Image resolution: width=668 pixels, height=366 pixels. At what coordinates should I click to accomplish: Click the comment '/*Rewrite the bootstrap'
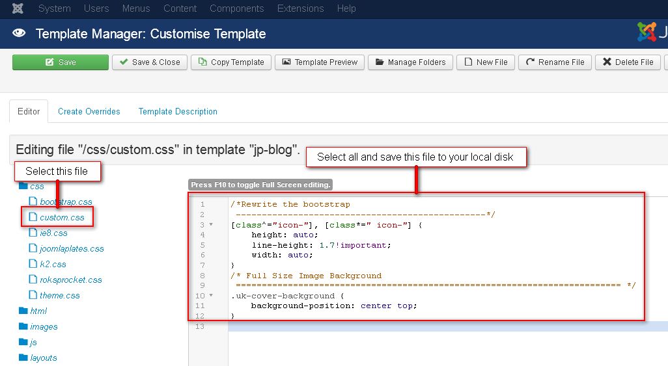(x=290, y=204)
